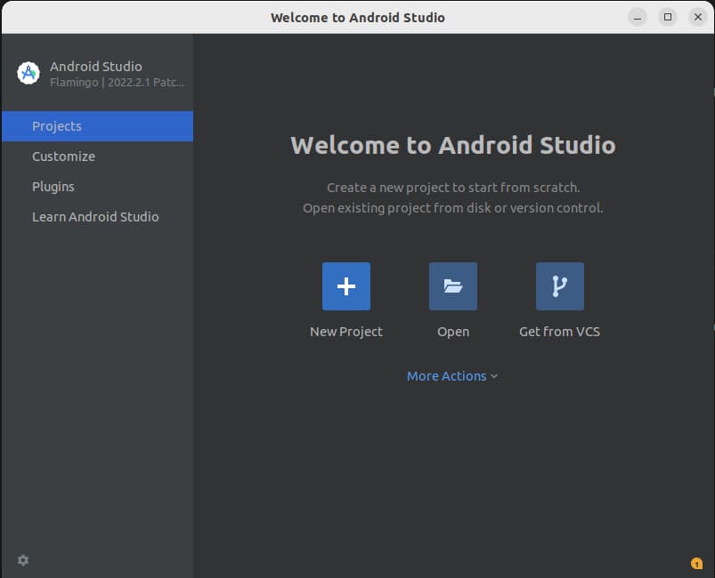Viewport: 715px width, 578px height.
Task: Click the New Project label
Action: tap(346, 332)
